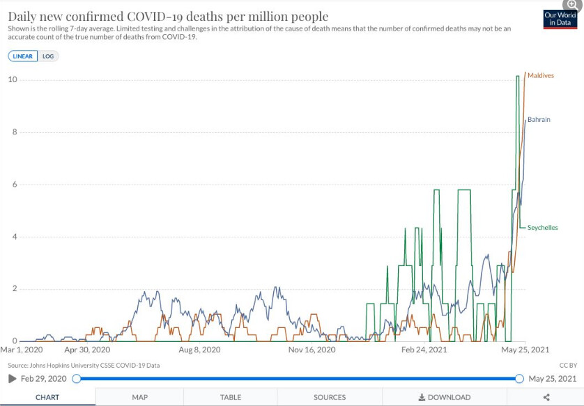Viewport: 584px width, 406px height.
Task: Click the zoom magnifier icon at top right
Action: pyautogui.click(x=572, y=4)
